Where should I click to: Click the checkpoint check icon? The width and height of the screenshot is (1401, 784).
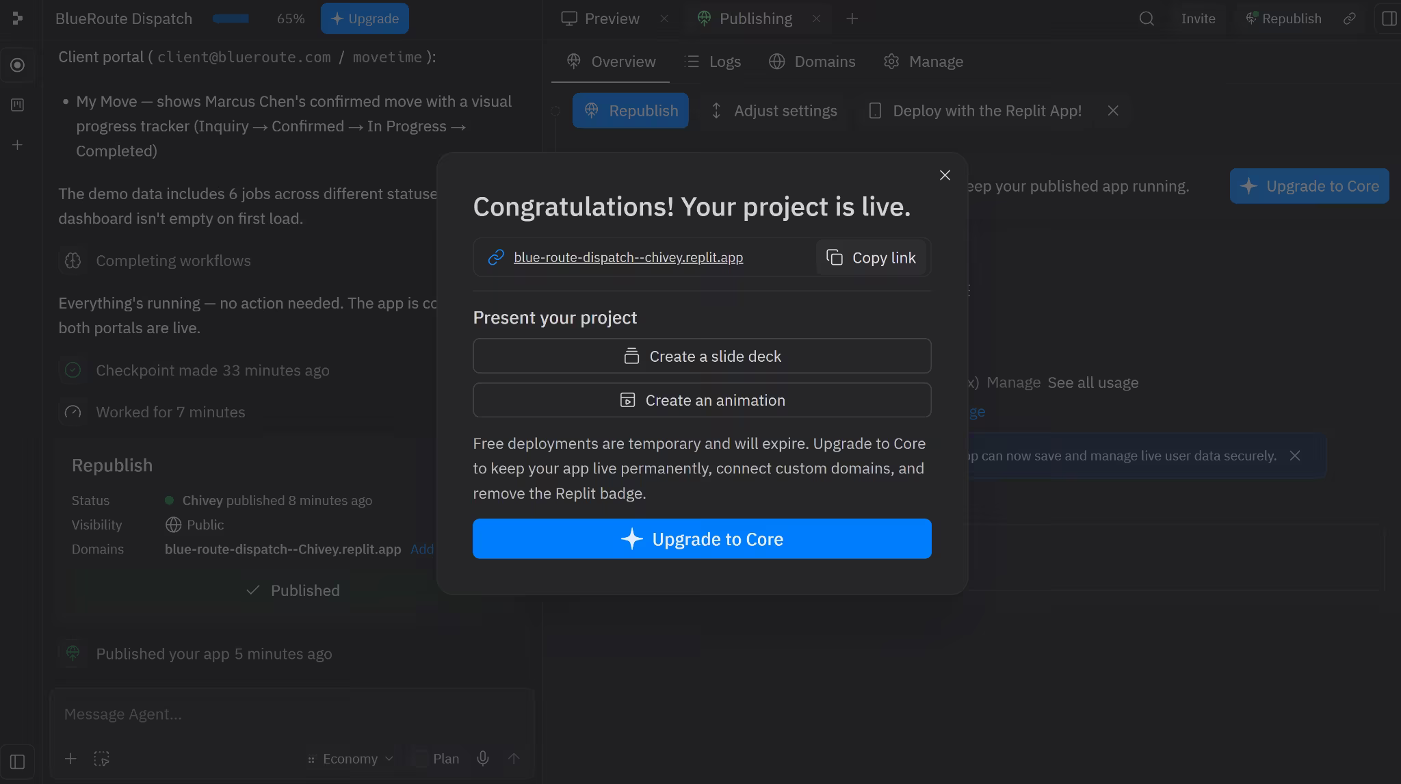(x=73, y=370)
